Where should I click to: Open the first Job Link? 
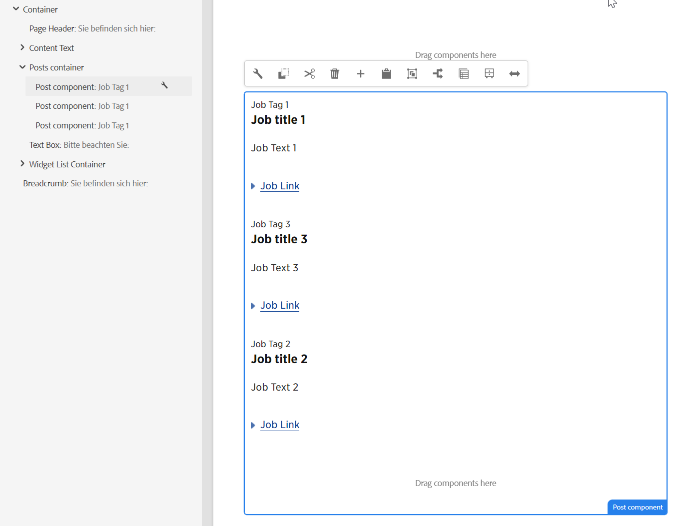pyautogui.click(x=280, y=185)
